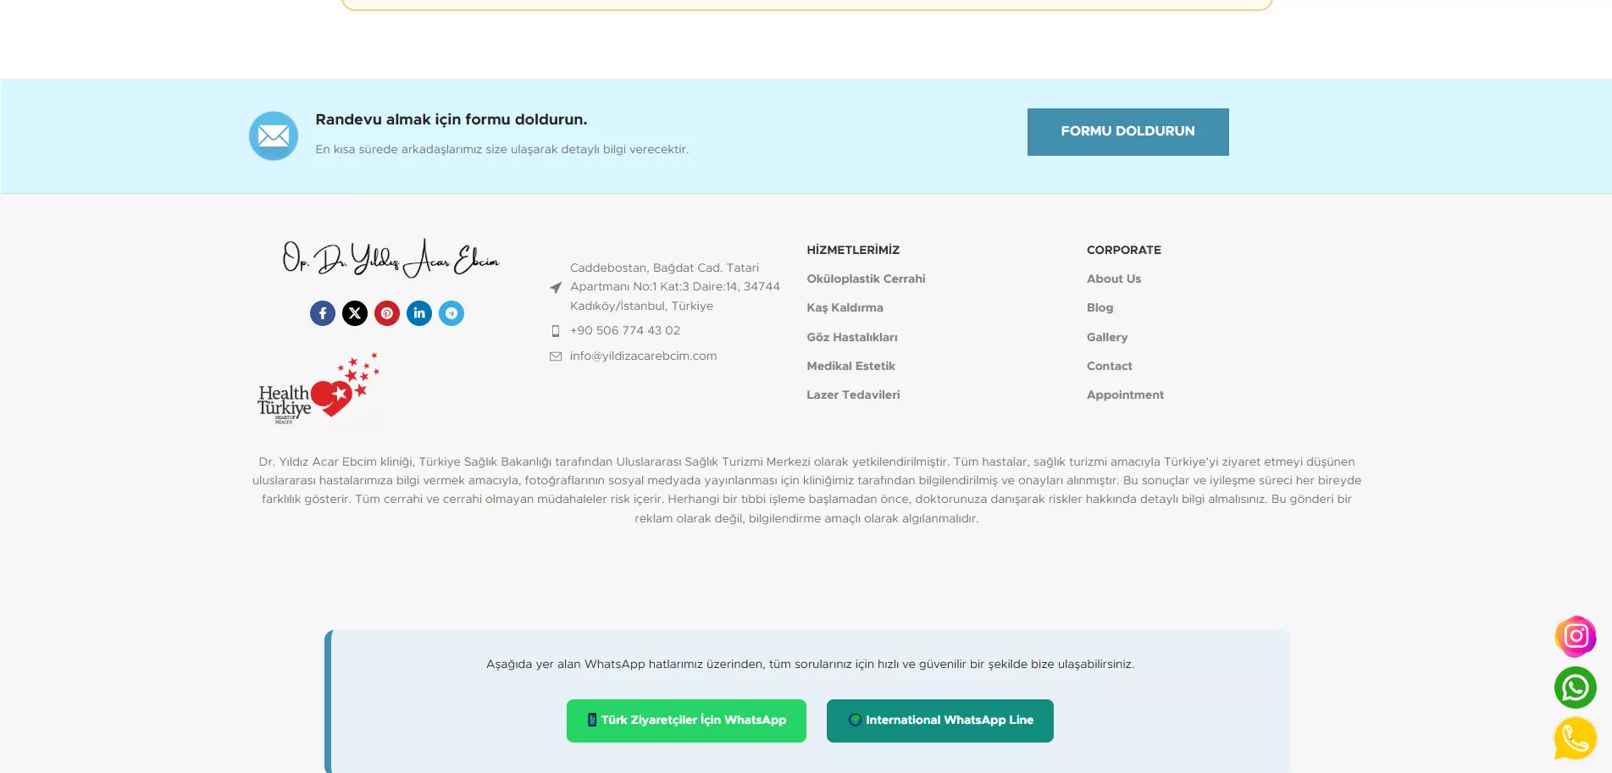The image size is (1612, 773).
Task: Go to Kaş Kaldırma service
Action: pos(845,307)
